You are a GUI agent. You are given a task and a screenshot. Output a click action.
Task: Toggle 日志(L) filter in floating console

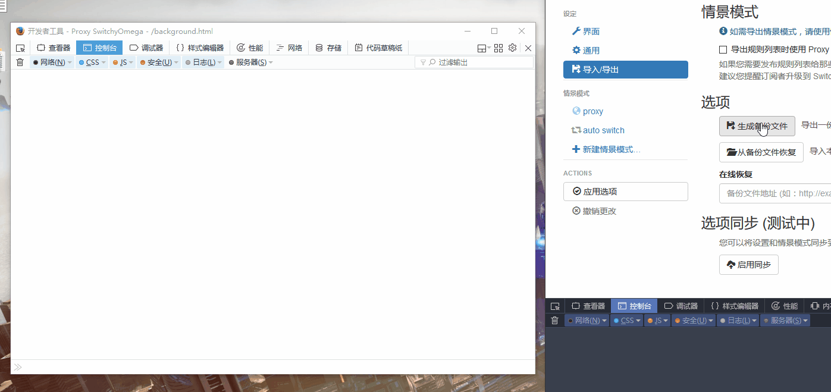point(201,62)
